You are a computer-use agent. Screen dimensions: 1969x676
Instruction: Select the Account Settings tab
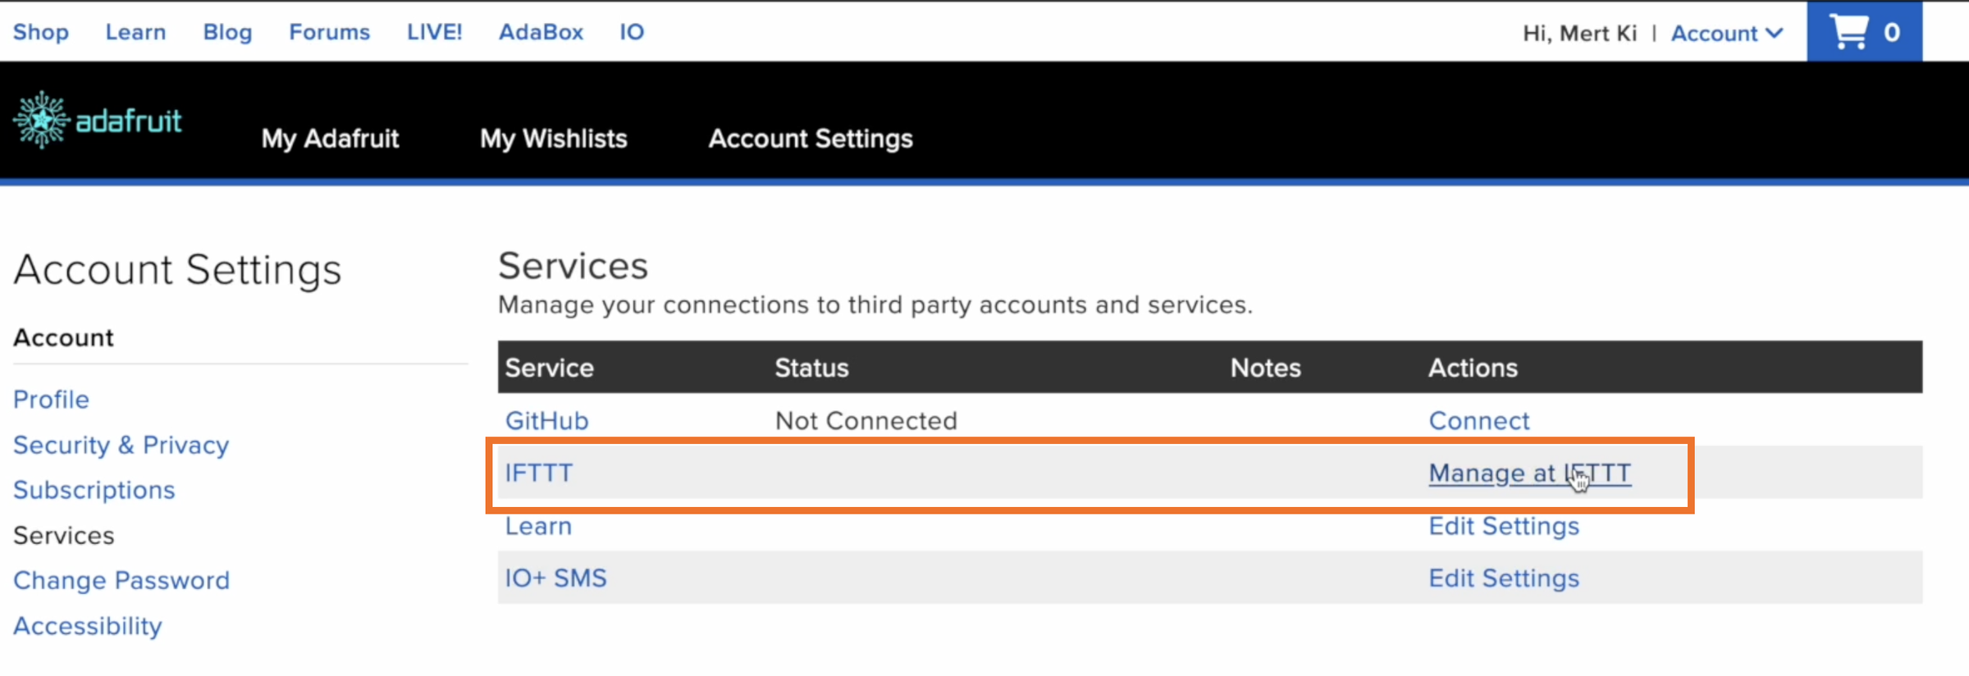tap(811, 139)
